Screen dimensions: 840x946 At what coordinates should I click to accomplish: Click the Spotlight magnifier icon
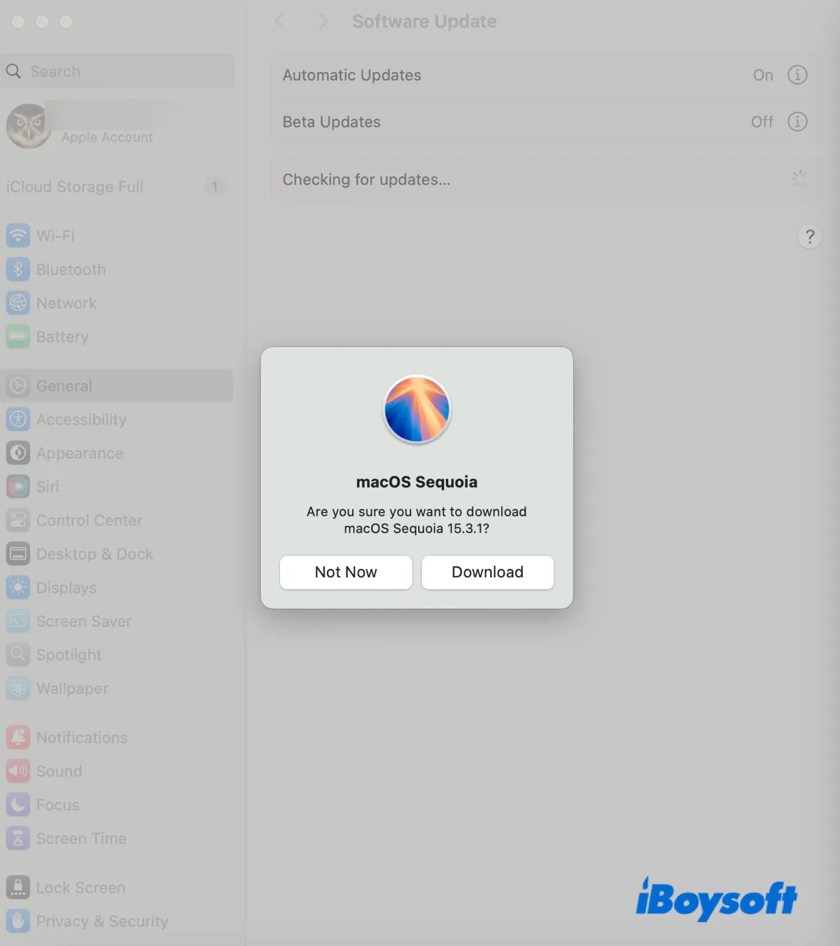[x=18, y=654]
